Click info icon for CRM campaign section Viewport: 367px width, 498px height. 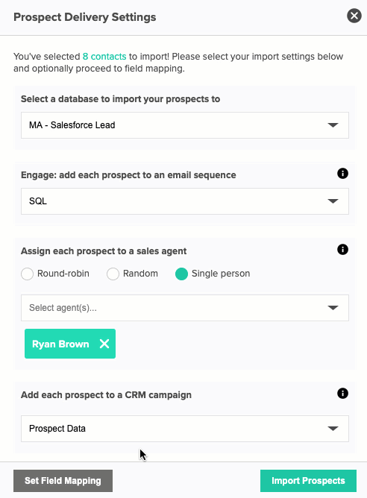point(342,394)
